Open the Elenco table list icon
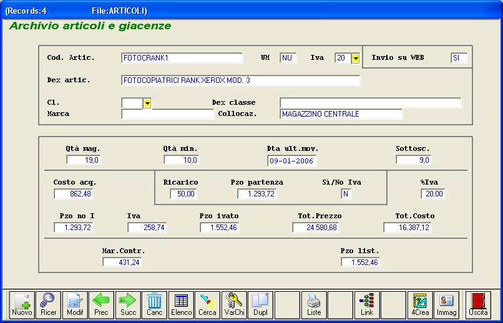Screen dimensions: 503x323 [x=181, y=305]
